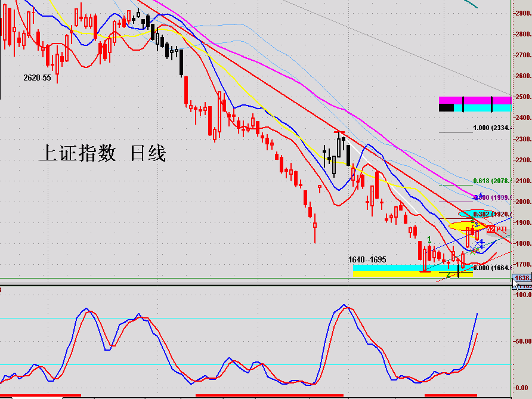The width and height of the screenshot is (532, 399).
Task: Click the current price marker 1636 on axis
Action: tap(522, 278)
